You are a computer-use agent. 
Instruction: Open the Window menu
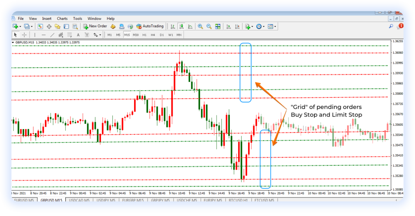(94, 19)
